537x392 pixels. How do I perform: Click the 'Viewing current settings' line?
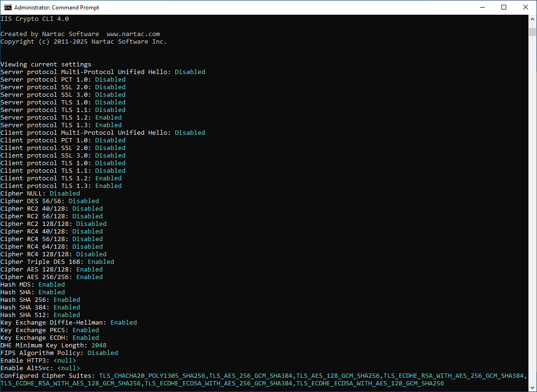(x=46, y=65)
